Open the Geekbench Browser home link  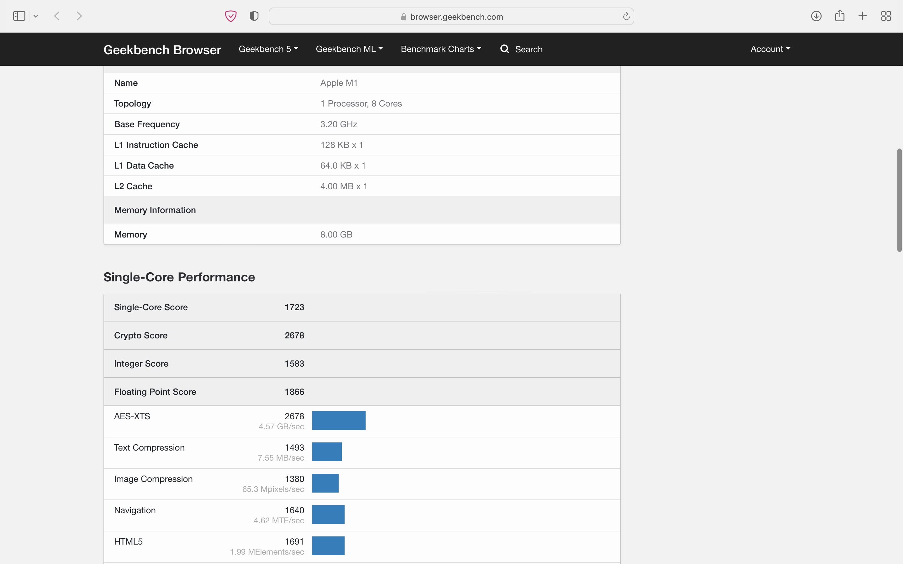[162, 50]
